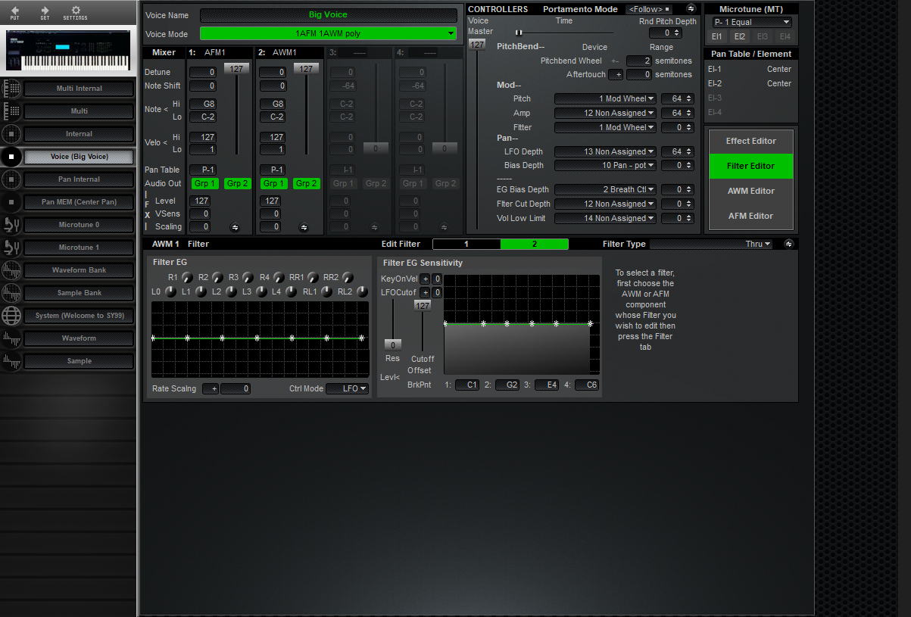Open the Voice Mode dropdown

tap(329, 33)
